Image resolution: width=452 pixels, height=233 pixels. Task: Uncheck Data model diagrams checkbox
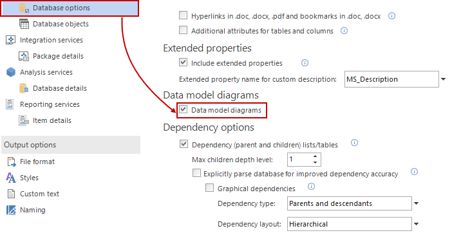[183, 109]
